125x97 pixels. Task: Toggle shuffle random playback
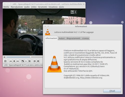(x=38, y=61)
